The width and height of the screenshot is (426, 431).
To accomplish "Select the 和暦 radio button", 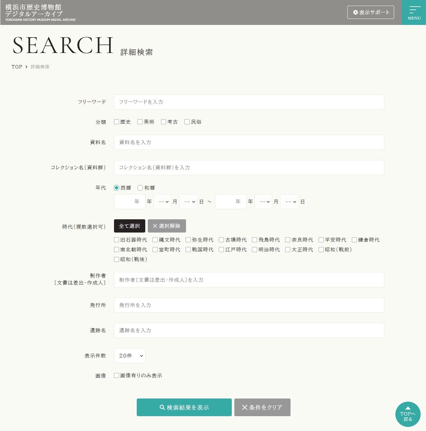I will tap(140, 188).
